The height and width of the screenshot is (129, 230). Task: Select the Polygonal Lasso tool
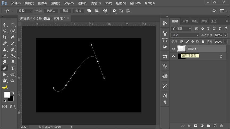[5, 31]
